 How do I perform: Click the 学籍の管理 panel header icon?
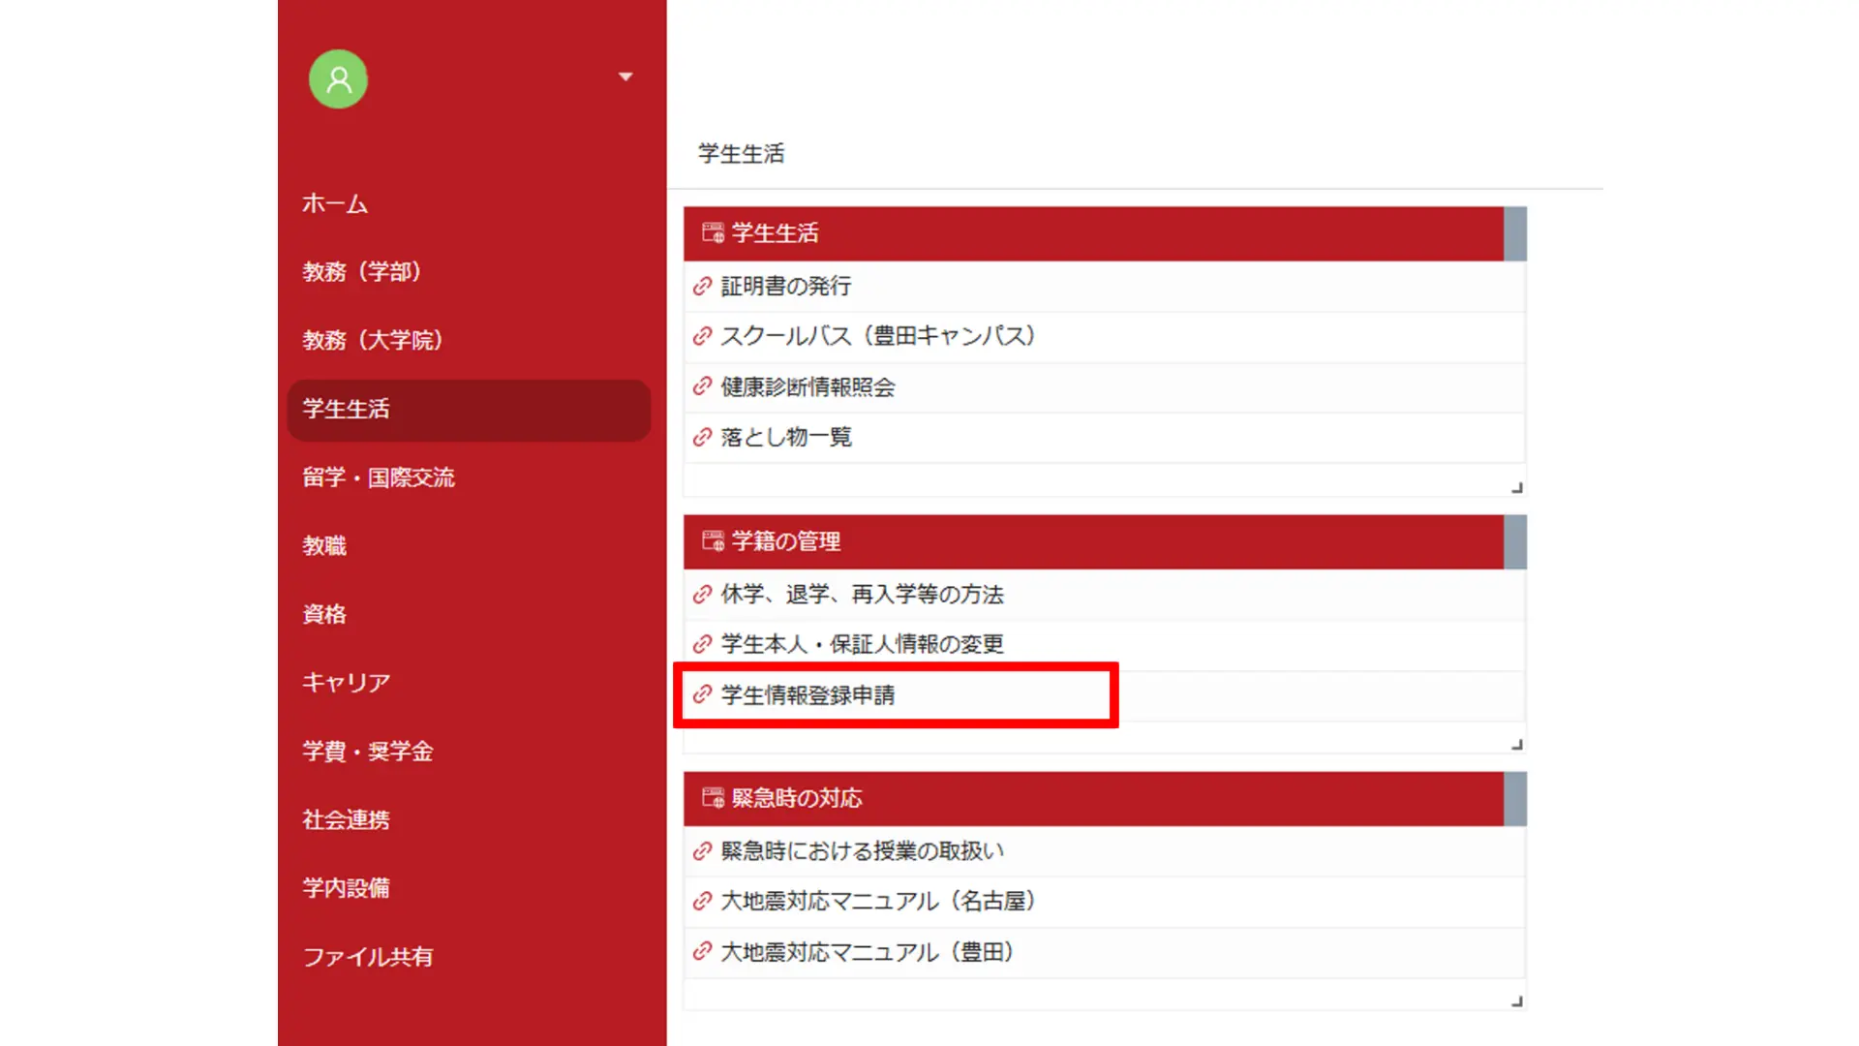[x=714, y=541]
